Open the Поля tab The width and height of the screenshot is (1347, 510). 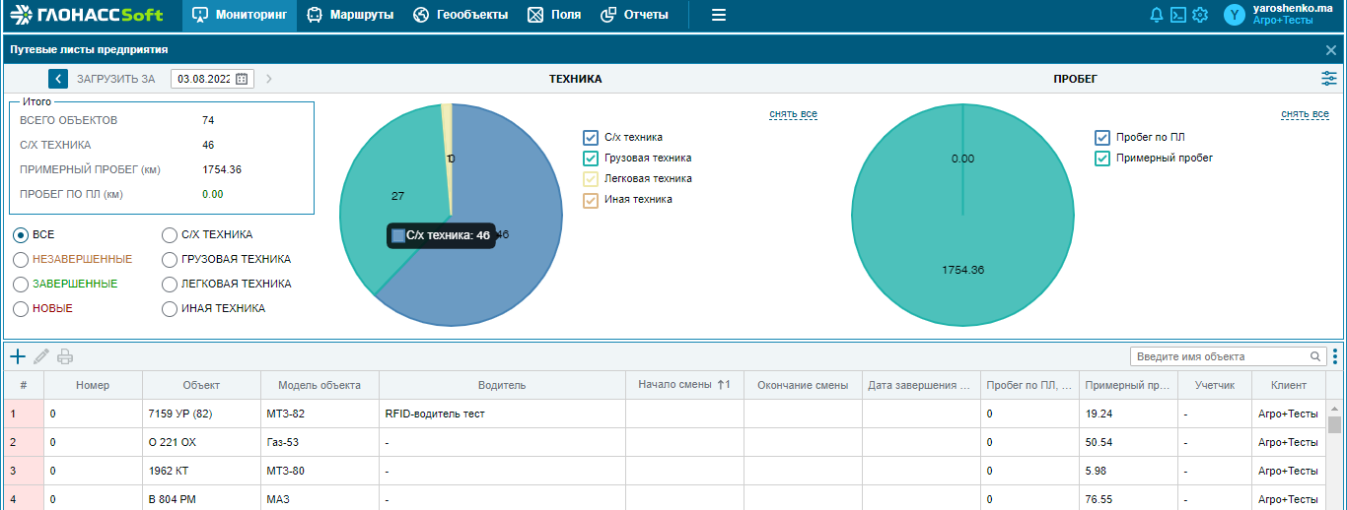[x=554, y=15]
